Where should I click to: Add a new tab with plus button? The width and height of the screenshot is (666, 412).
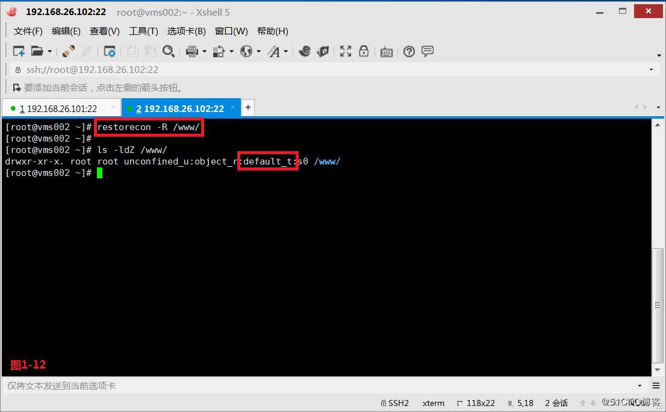[248, 107]
